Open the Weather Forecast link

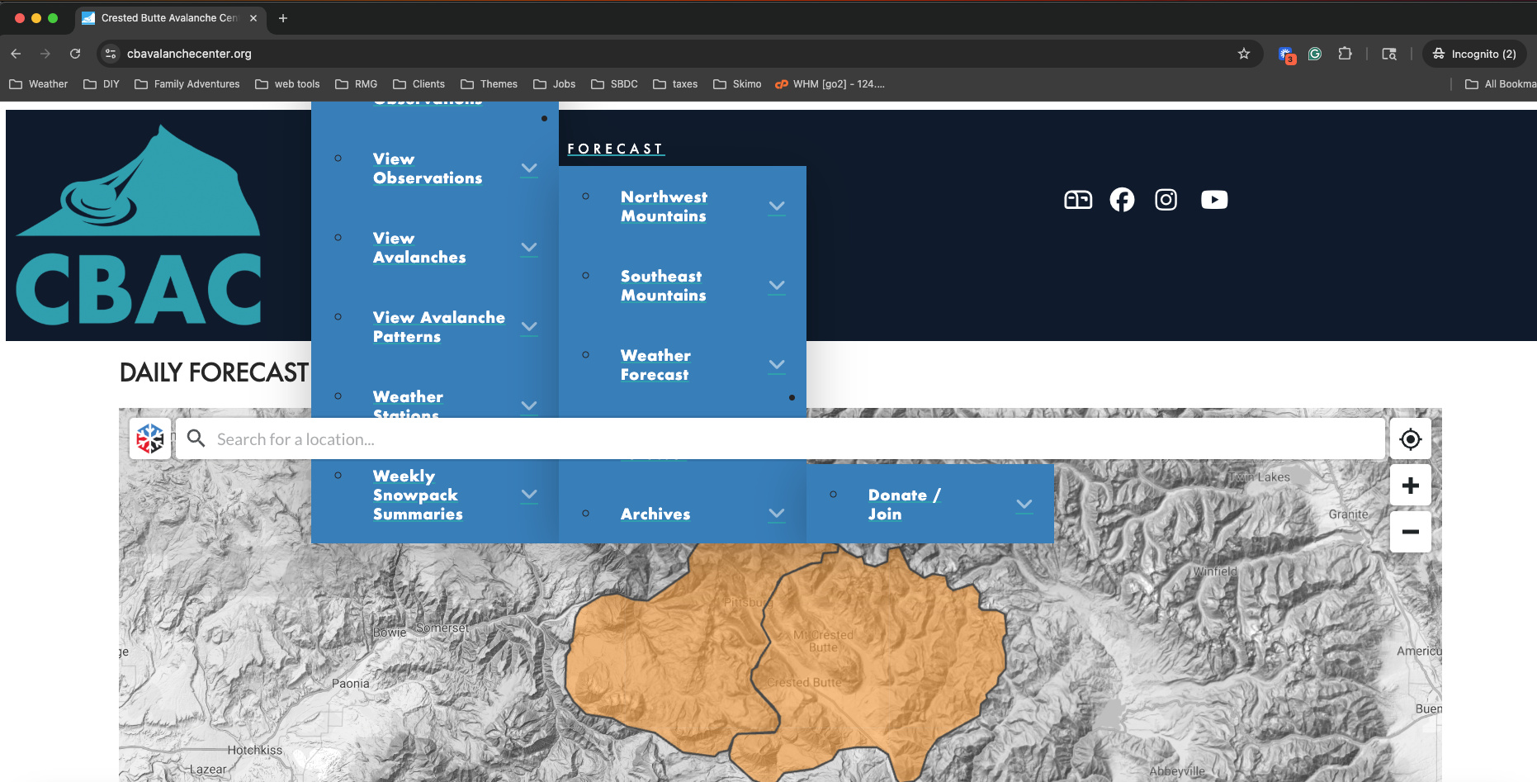pos(655,365)
